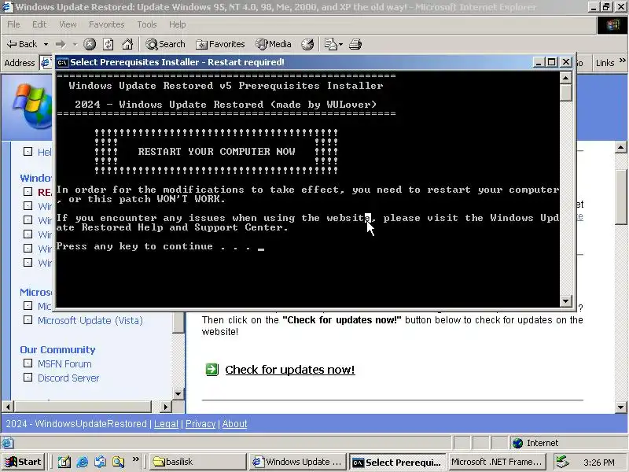
Task: Click the box beside Microsoft Update (Vista)
Action: tap(28, 320)
